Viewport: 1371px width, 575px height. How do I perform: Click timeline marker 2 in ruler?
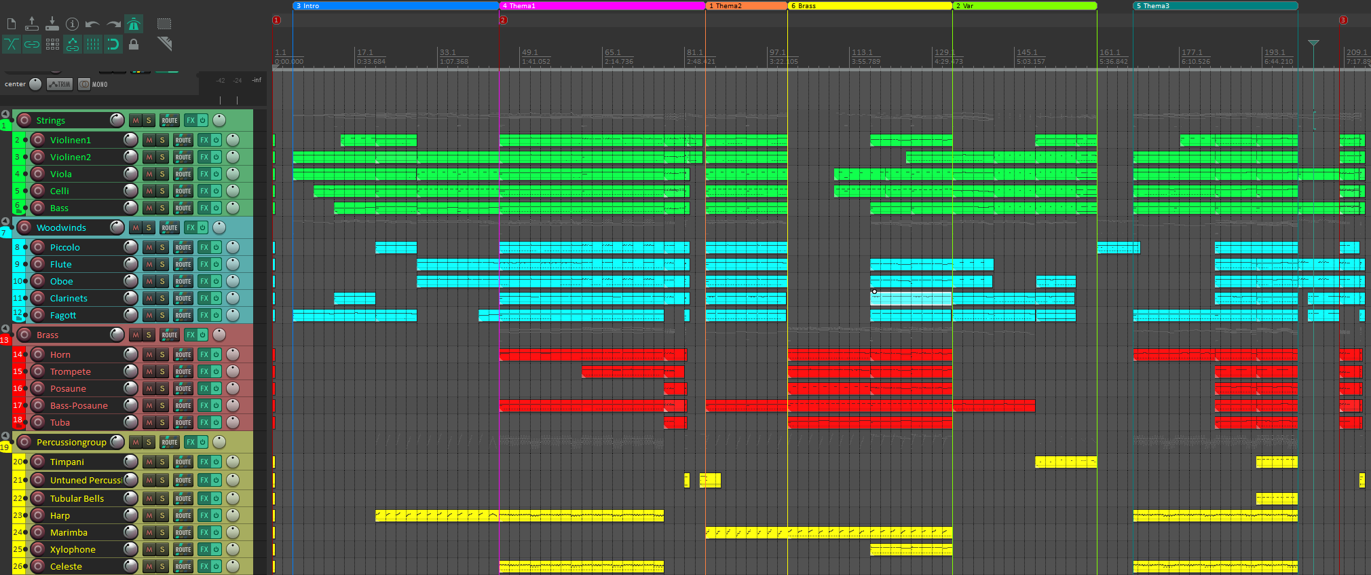click(503, 20)
